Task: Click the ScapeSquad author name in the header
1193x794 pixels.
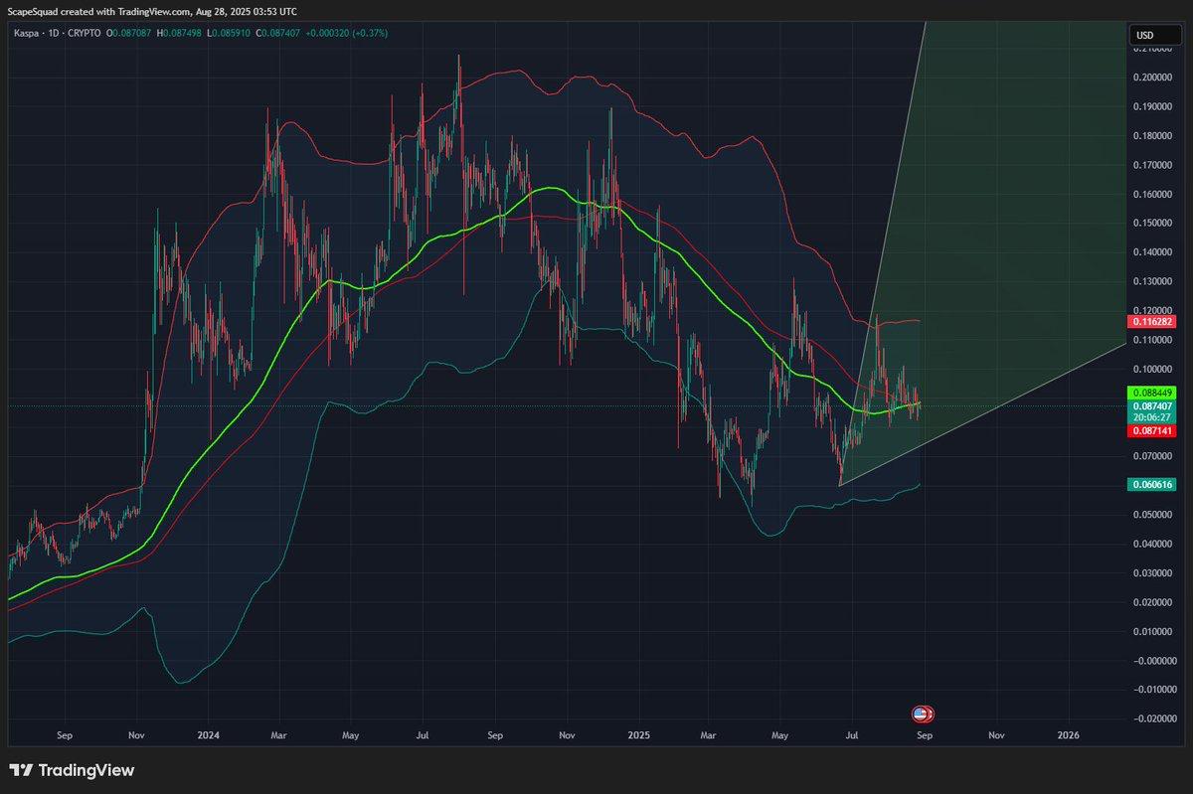Action: (x=34, y=11)
